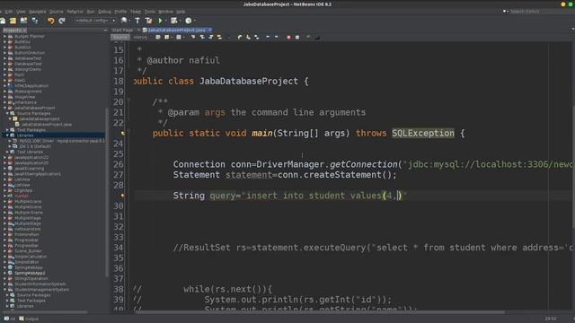Start macro recording red icon
Viewport: 575px width, 323px height.
coord(288,37)
